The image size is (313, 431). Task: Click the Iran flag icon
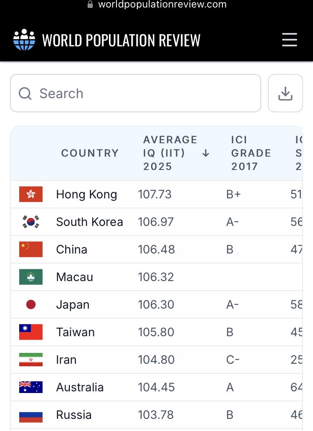[31, 360]
